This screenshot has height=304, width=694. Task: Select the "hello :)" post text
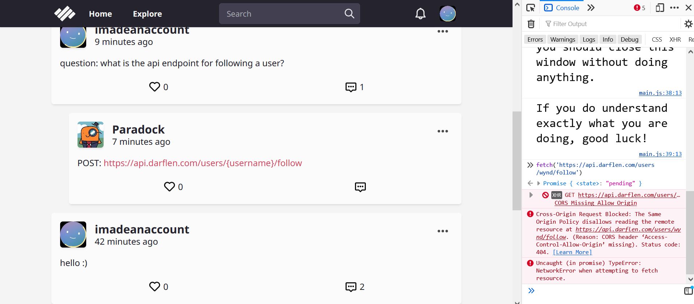tap(74, 263)
